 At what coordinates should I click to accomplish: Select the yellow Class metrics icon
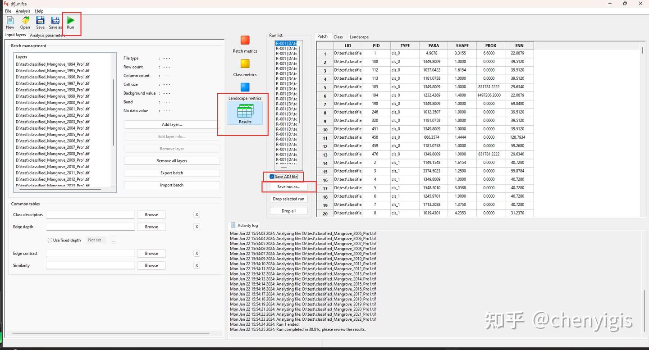click(x=245, y=64)
